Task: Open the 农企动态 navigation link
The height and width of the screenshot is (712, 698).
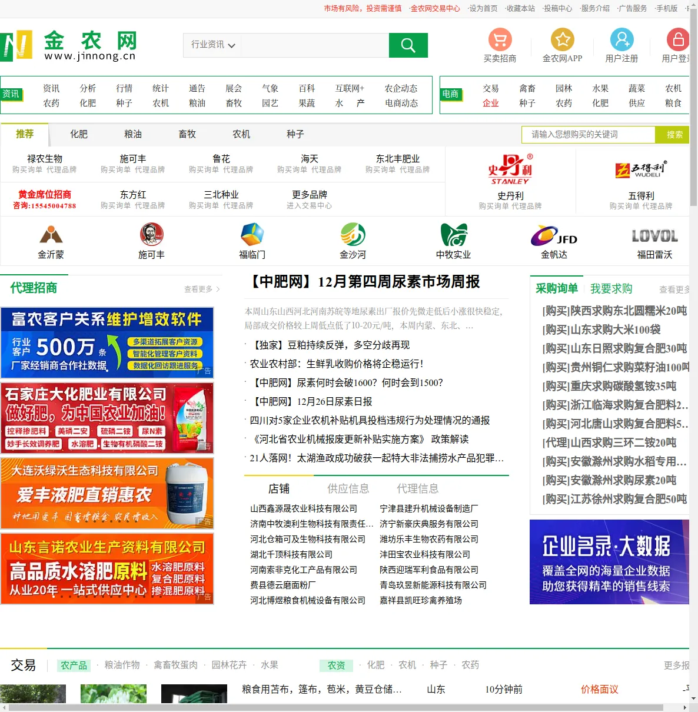Action: pyautogui.click(x=401, y=88)
